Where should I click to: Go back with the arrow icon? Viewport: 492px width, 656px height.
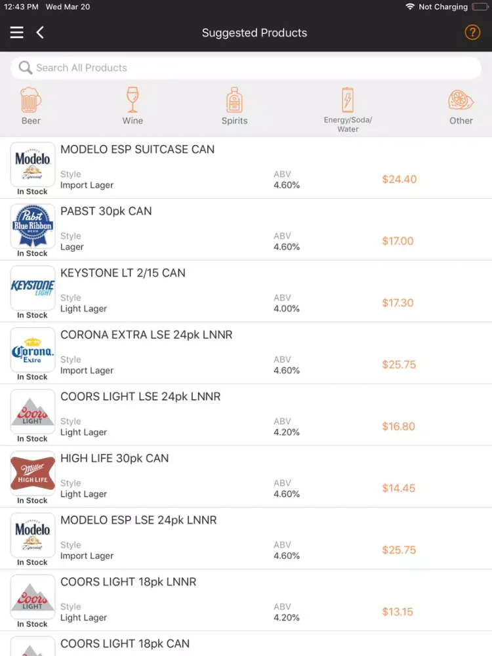(x=40, y=33)
